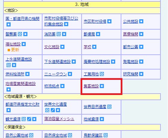
Task: Open the 集客施設 link
Action: point(91,86)
